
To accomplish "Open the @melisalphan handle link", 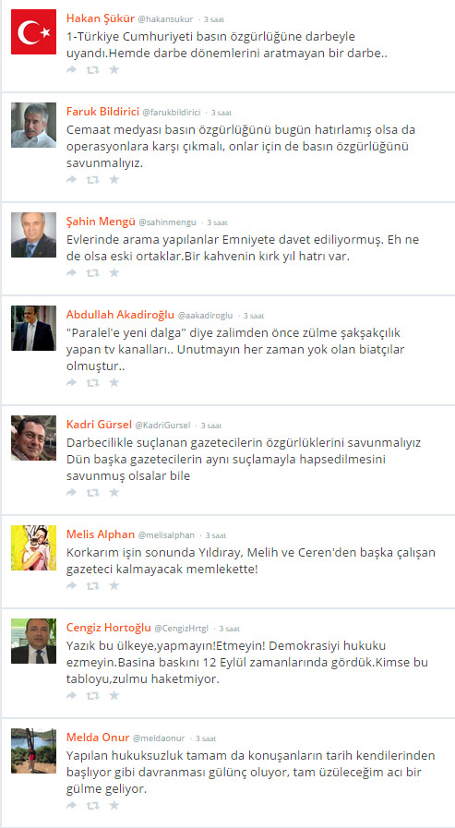I will (166, 535).
